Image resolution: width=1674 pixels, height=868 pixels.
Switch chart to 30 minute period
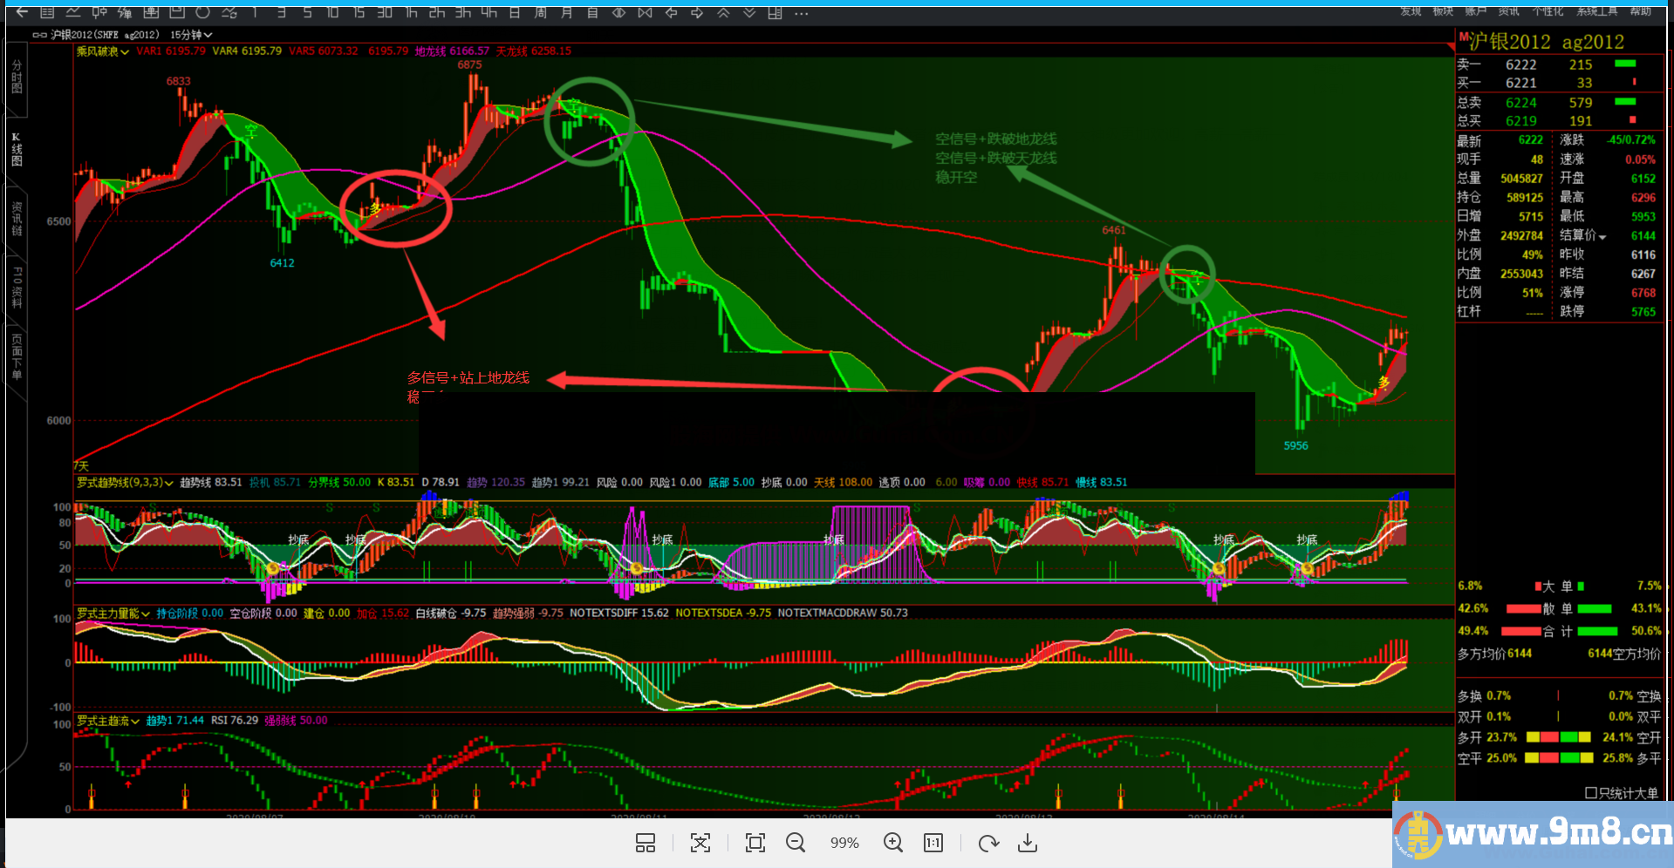[x=385, y=12]
